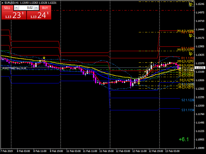206x154 pixels.
Task: Click the 11 Feb 03:00 time label
Action: [x=74, y=151]
